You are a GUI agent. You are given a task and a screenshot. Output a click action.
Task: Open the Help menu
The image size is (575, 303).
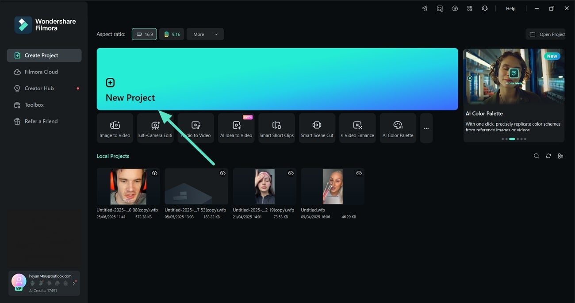511,8
